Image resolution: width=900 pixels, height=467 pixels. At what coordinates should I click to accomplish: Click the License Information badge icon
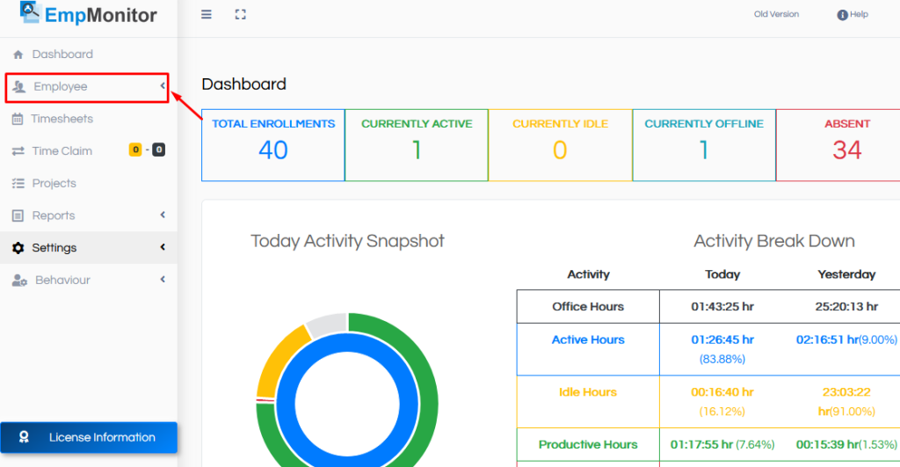click(24, 437)
